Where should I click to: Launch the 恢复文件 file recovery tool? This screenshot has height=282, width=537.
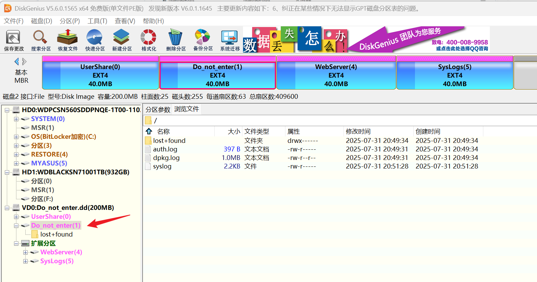coord(68,40)
